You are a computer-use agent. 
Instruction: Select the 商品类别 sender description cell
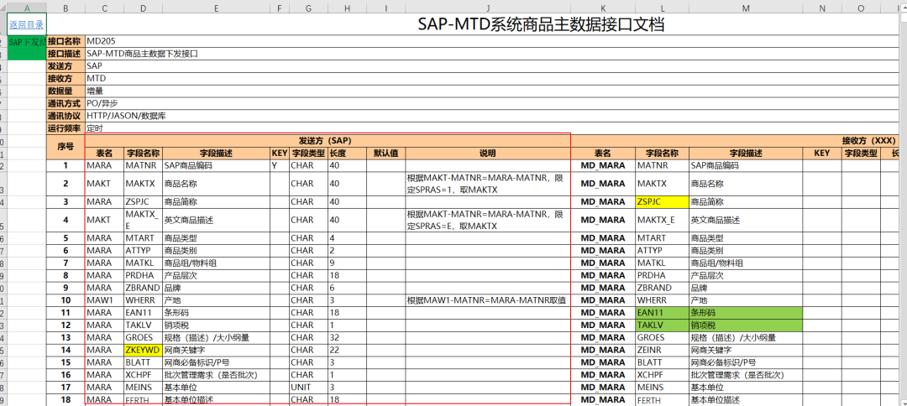pos(216,251)
